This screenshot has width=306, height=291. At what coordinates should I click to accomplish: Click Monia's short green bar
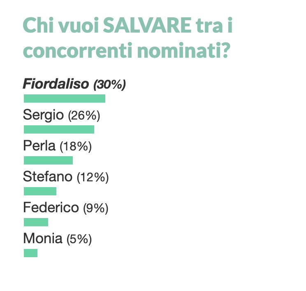30,253
